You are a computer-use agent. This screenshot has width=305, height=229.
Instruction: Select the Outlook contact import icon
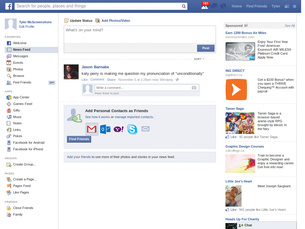coord(105,129)
